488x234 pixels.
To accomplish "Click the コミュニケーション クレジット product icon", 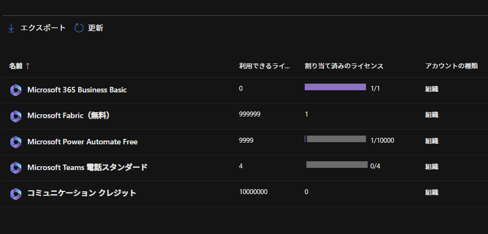I will [15, 194].
